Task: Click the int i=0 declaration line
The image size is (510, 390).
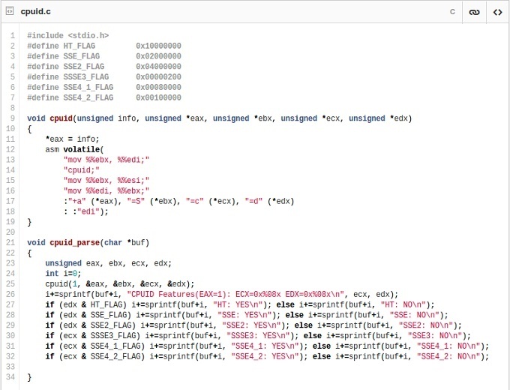Action: pos(61,274)
